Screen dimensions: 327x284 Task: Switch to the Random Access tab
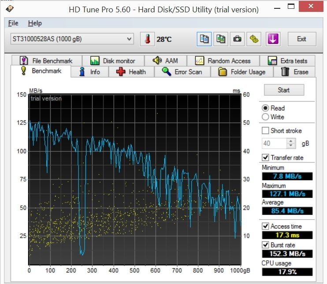coord(223,61)
